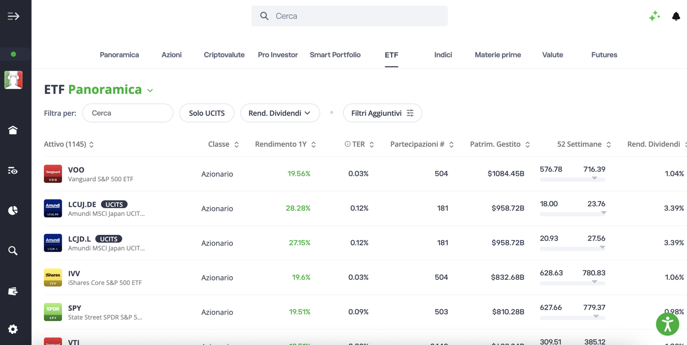This screenshot has height=345, width=687.
Task: Open Watchlist eye icon in sidebar
Action: click(x=13, y=171)
